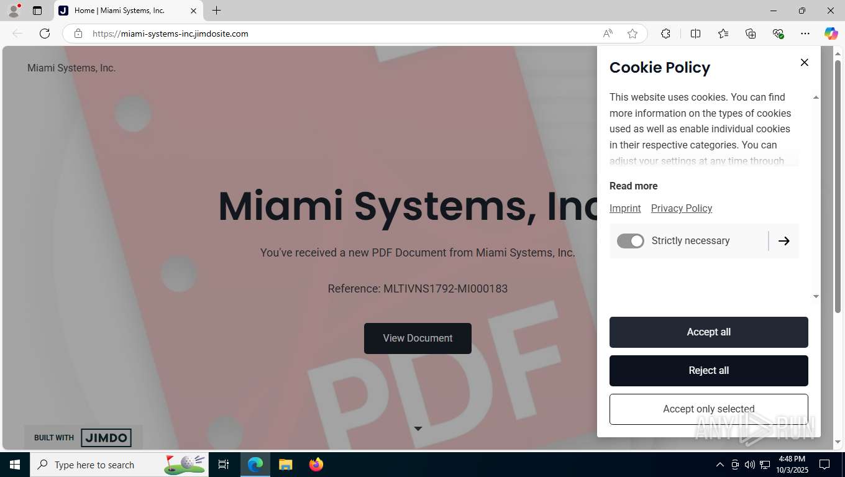
Task: Click the page scrollbar down arrow
Action: 838,442
